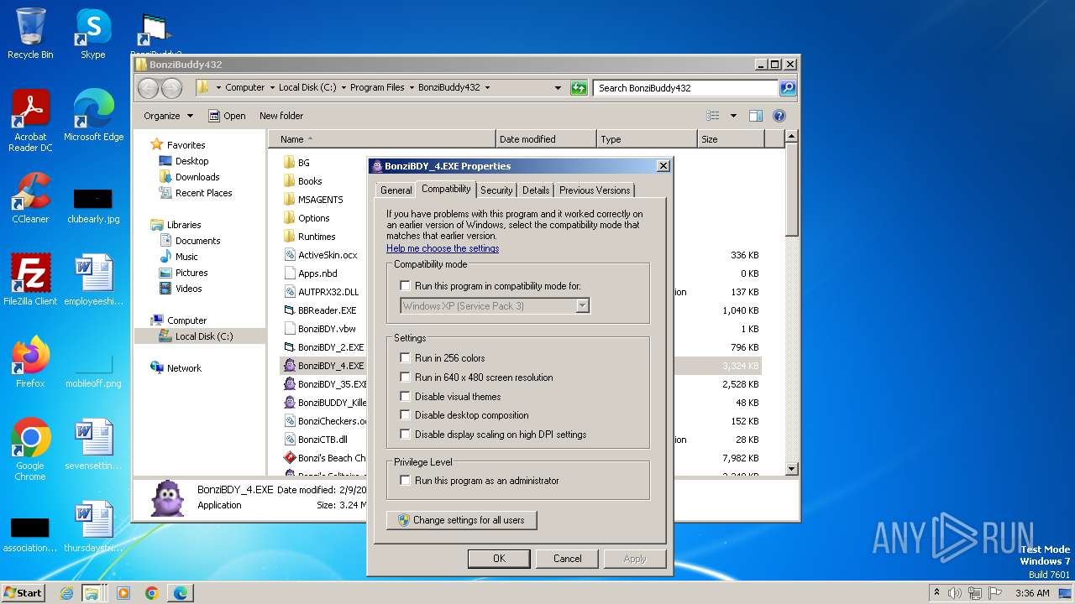Screen dimensions: 1075x604
Task: Open Explorer help question mark icon
Action: pos(779,116)
